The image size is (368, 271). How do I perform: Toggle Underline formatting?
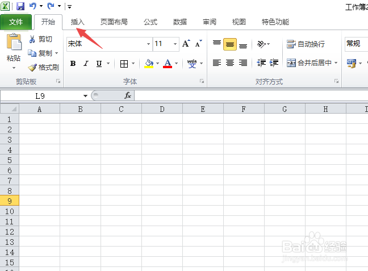pos(99,64)
